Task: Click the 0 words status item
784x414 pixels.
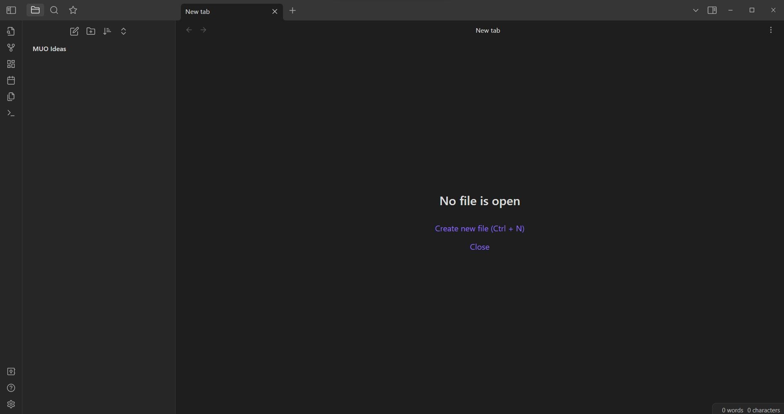Action: pyautogui.click(x=732, y=410)
